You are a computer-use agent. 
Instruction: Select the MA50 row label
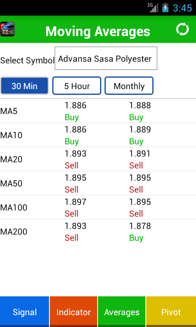click(x=11, y=184)
